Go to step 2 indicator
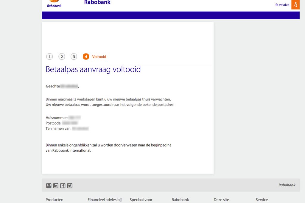The width and height of the screenshot is (305, 203). (x=62, y=57)
